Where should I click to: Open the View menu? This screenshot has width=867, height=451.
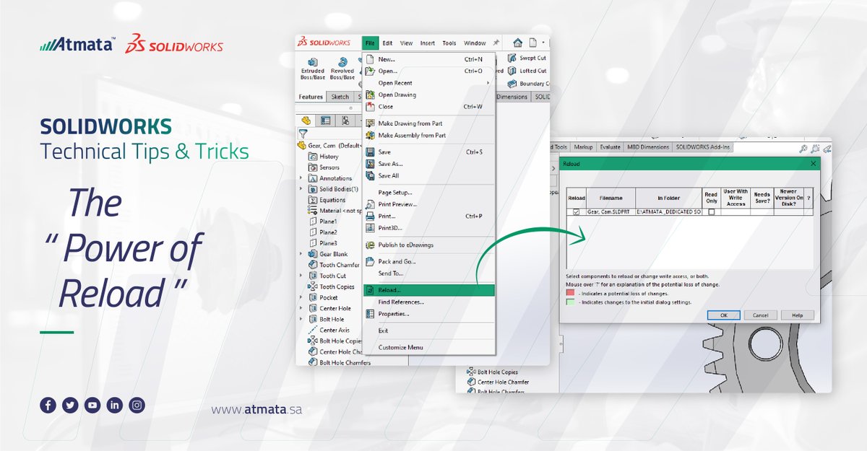point(407,43)
